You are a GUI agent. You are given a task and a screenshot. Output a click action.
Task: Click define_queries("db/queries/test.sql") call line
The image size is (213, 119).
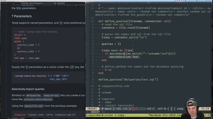coord(128,79)
